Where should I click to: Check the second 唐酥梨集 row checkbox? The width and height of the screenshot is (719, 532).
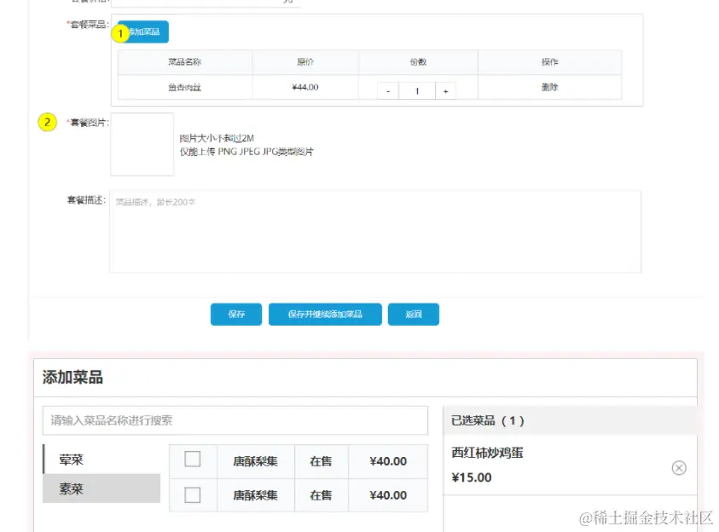193,494
